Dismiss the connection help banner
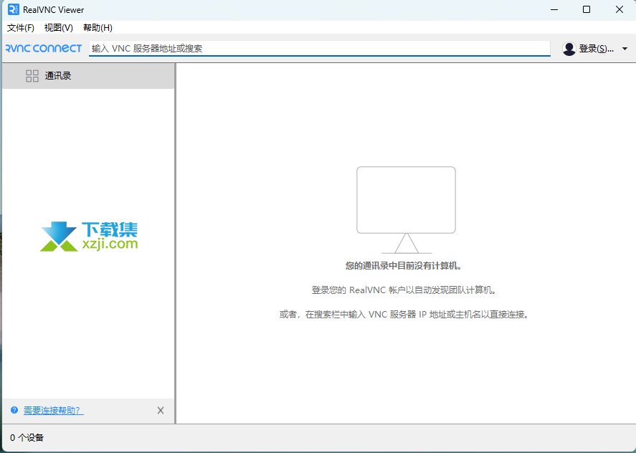636x453 pixels. click(161, 411)
